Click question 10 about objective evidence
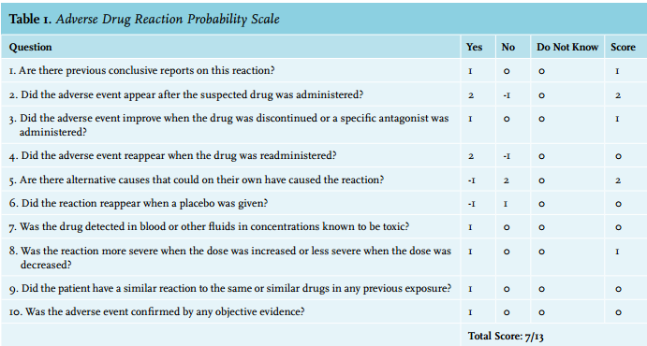The image size is (647, 346). (156, 311)
